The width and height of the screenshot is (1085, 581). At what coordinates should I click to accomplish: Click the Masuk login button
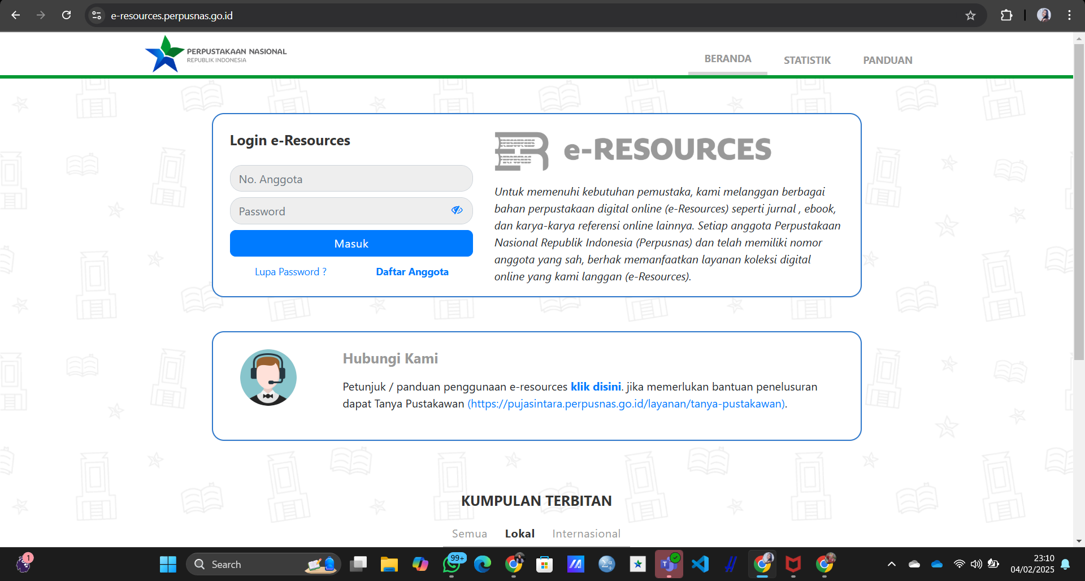(x=351, y=243)
